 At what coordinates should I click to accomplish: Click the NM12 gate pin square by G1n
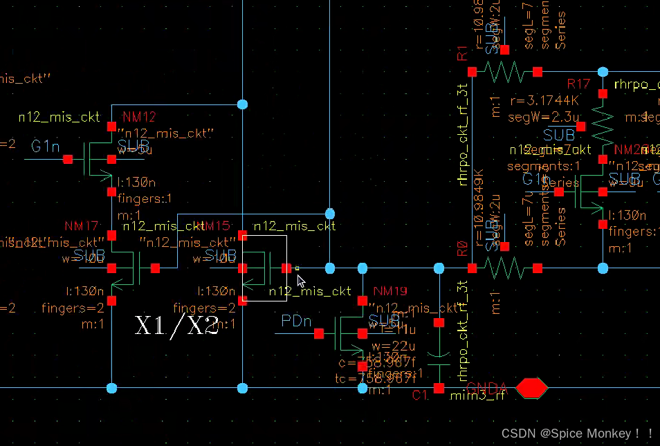(x=68, y=160)
